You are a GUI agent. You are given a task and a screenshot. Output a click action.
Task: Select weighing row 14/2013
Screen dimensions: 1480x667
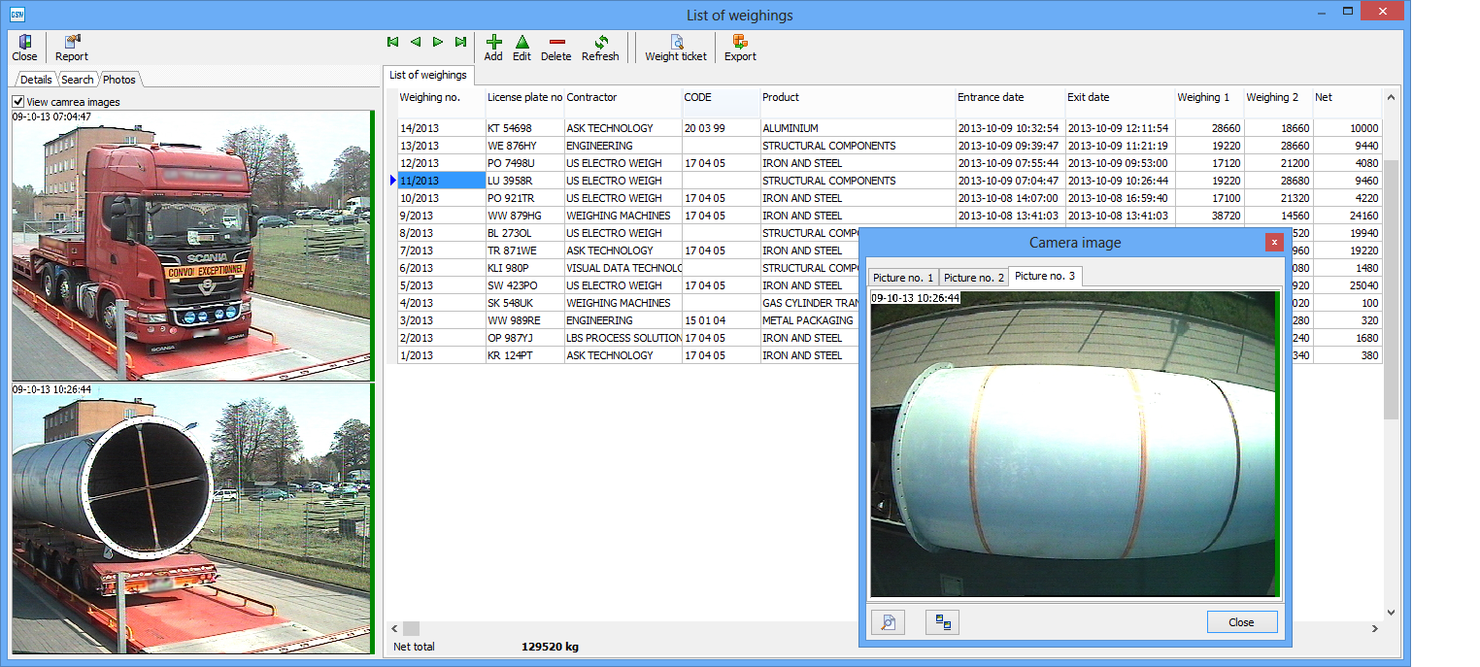click(441, 128)
